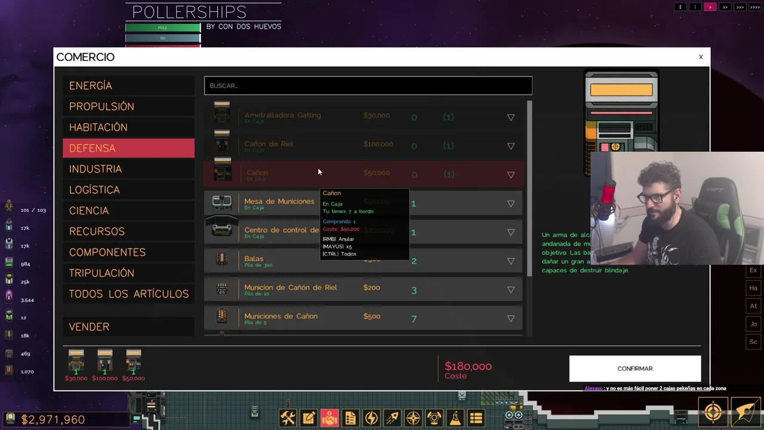The image size is (764, 430).
Task: Pause the game with the double-bar speed button
Action: coord(680,7)
